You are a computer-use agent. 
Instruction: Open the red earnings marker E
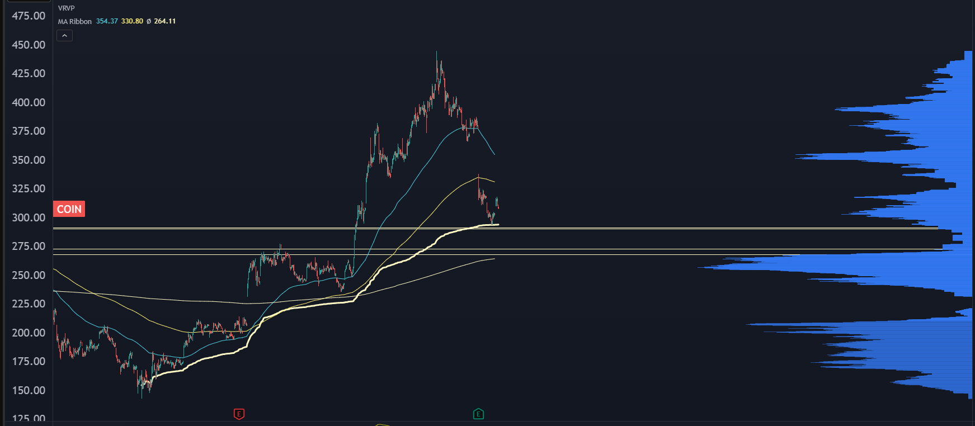[239, 414]
